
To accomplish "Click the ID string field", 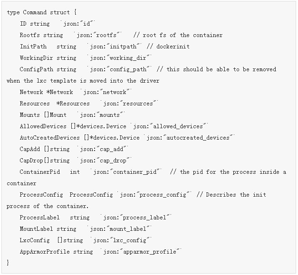I will 34,23.
